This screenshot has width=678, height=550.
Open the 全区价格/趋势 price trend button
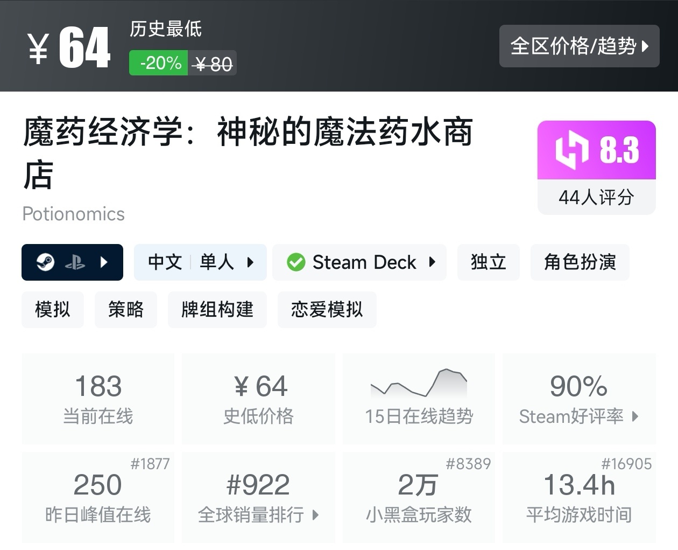click(x=579, y=46)
